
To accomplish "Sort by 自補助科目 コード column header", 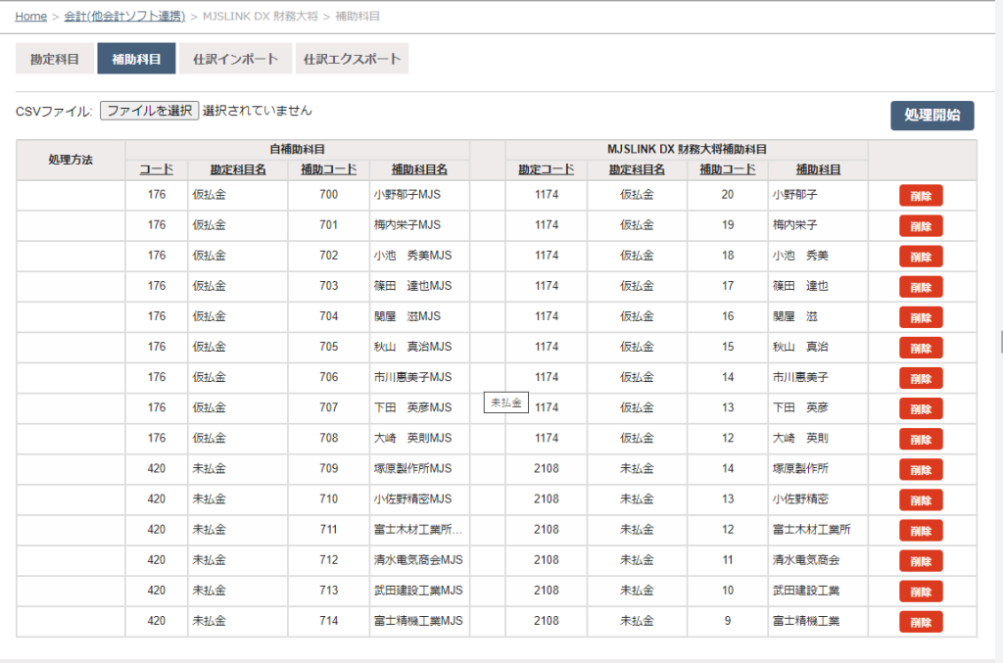I will (x=157, y=169).
